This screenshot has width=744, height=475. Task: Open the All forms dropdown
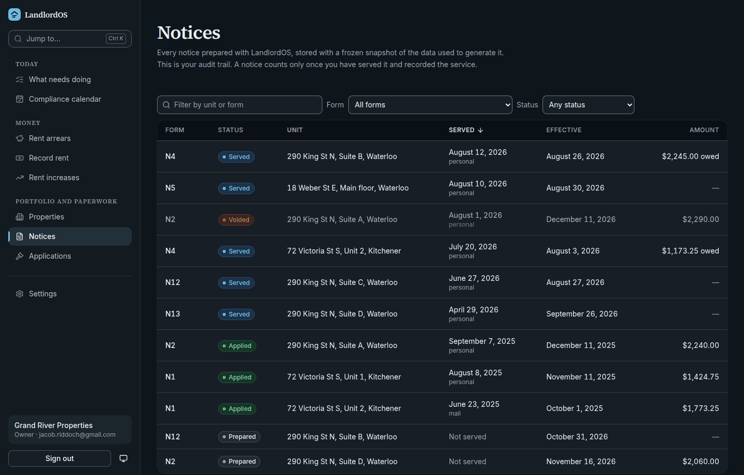pos(430,105)
